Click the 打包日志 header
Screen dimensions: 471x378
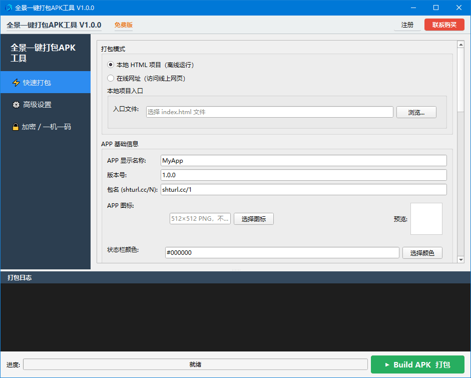(x=235, y=277)
